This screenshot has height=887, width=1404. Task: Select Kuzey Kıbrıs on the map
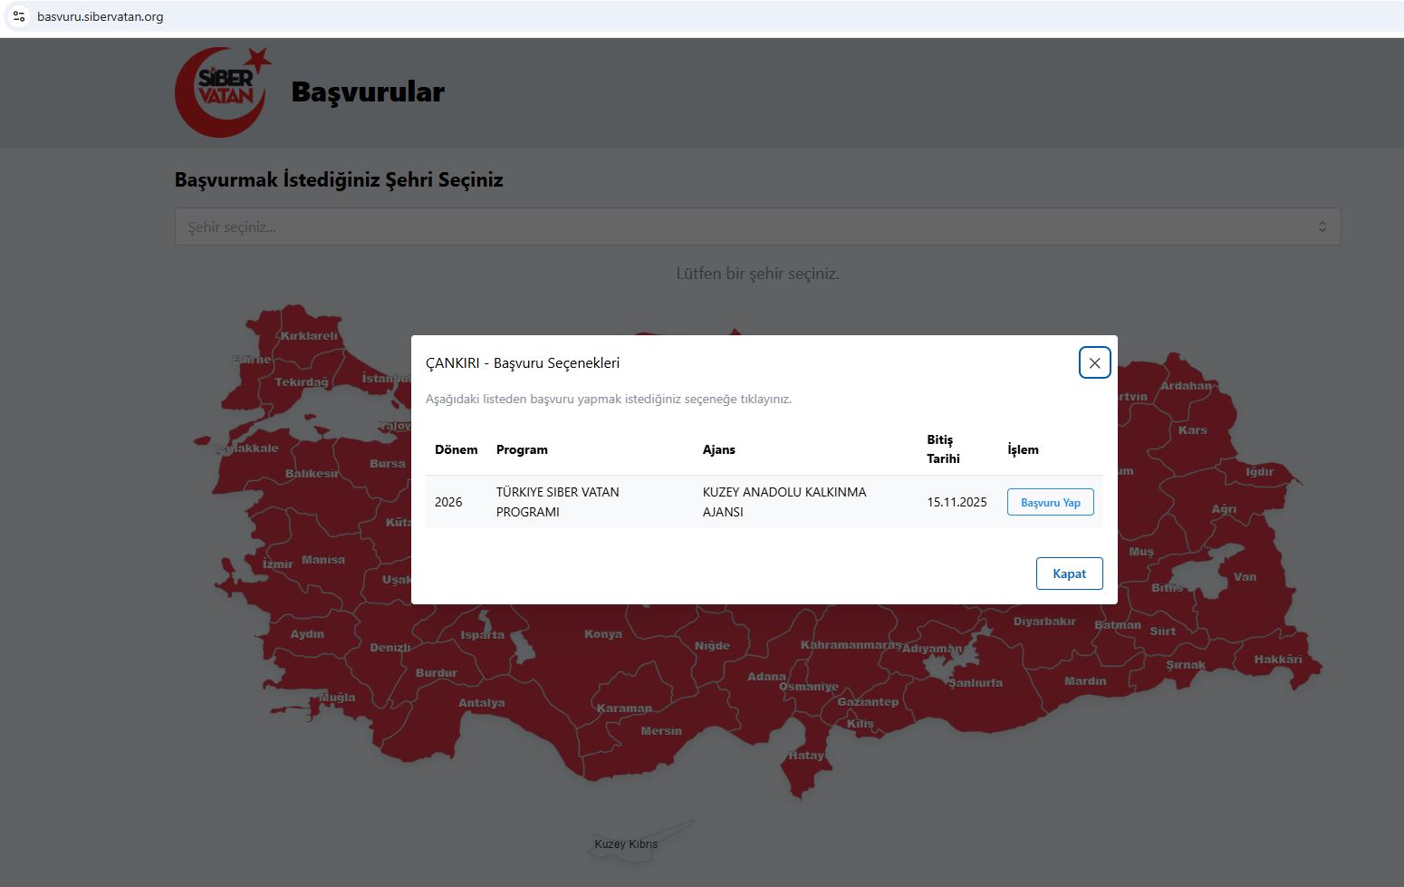tap(626, 844)
